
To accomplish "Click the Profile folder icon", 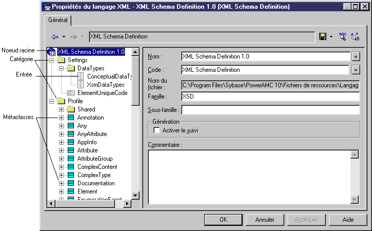I will [61, 101].
